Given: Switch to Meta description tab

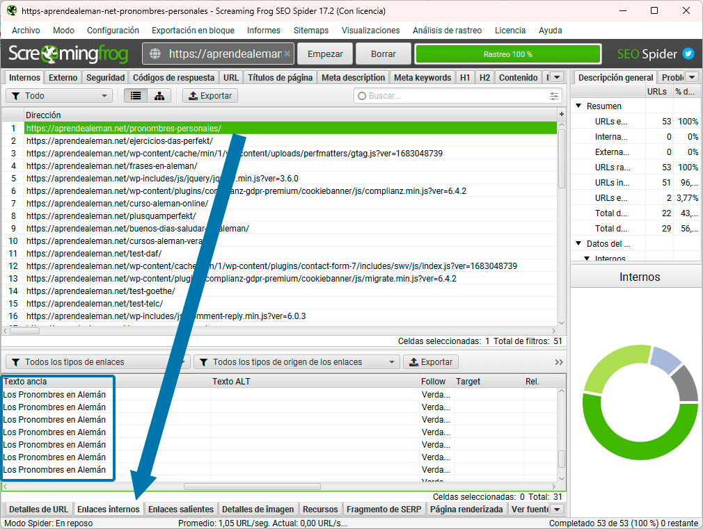Looking at the screenshot, I should click(354, 77).
